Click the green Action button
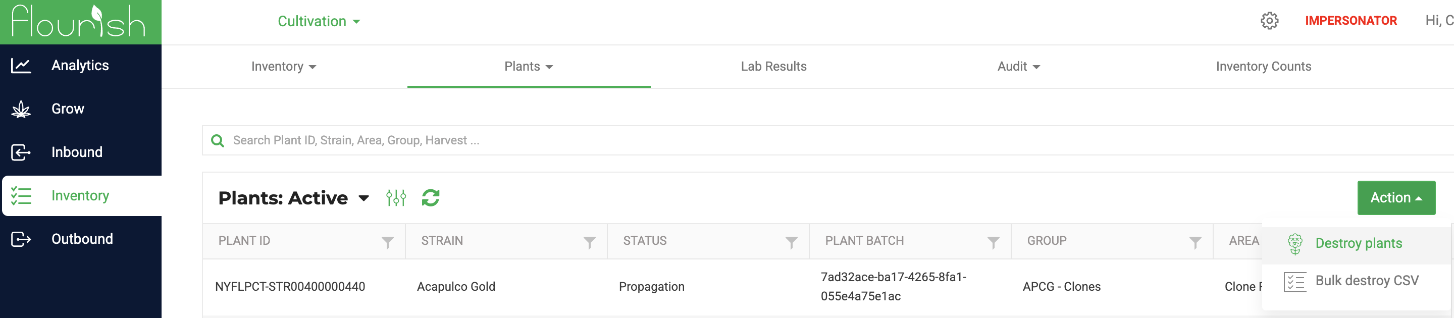1454x318 pixels. pos(1396,198)
